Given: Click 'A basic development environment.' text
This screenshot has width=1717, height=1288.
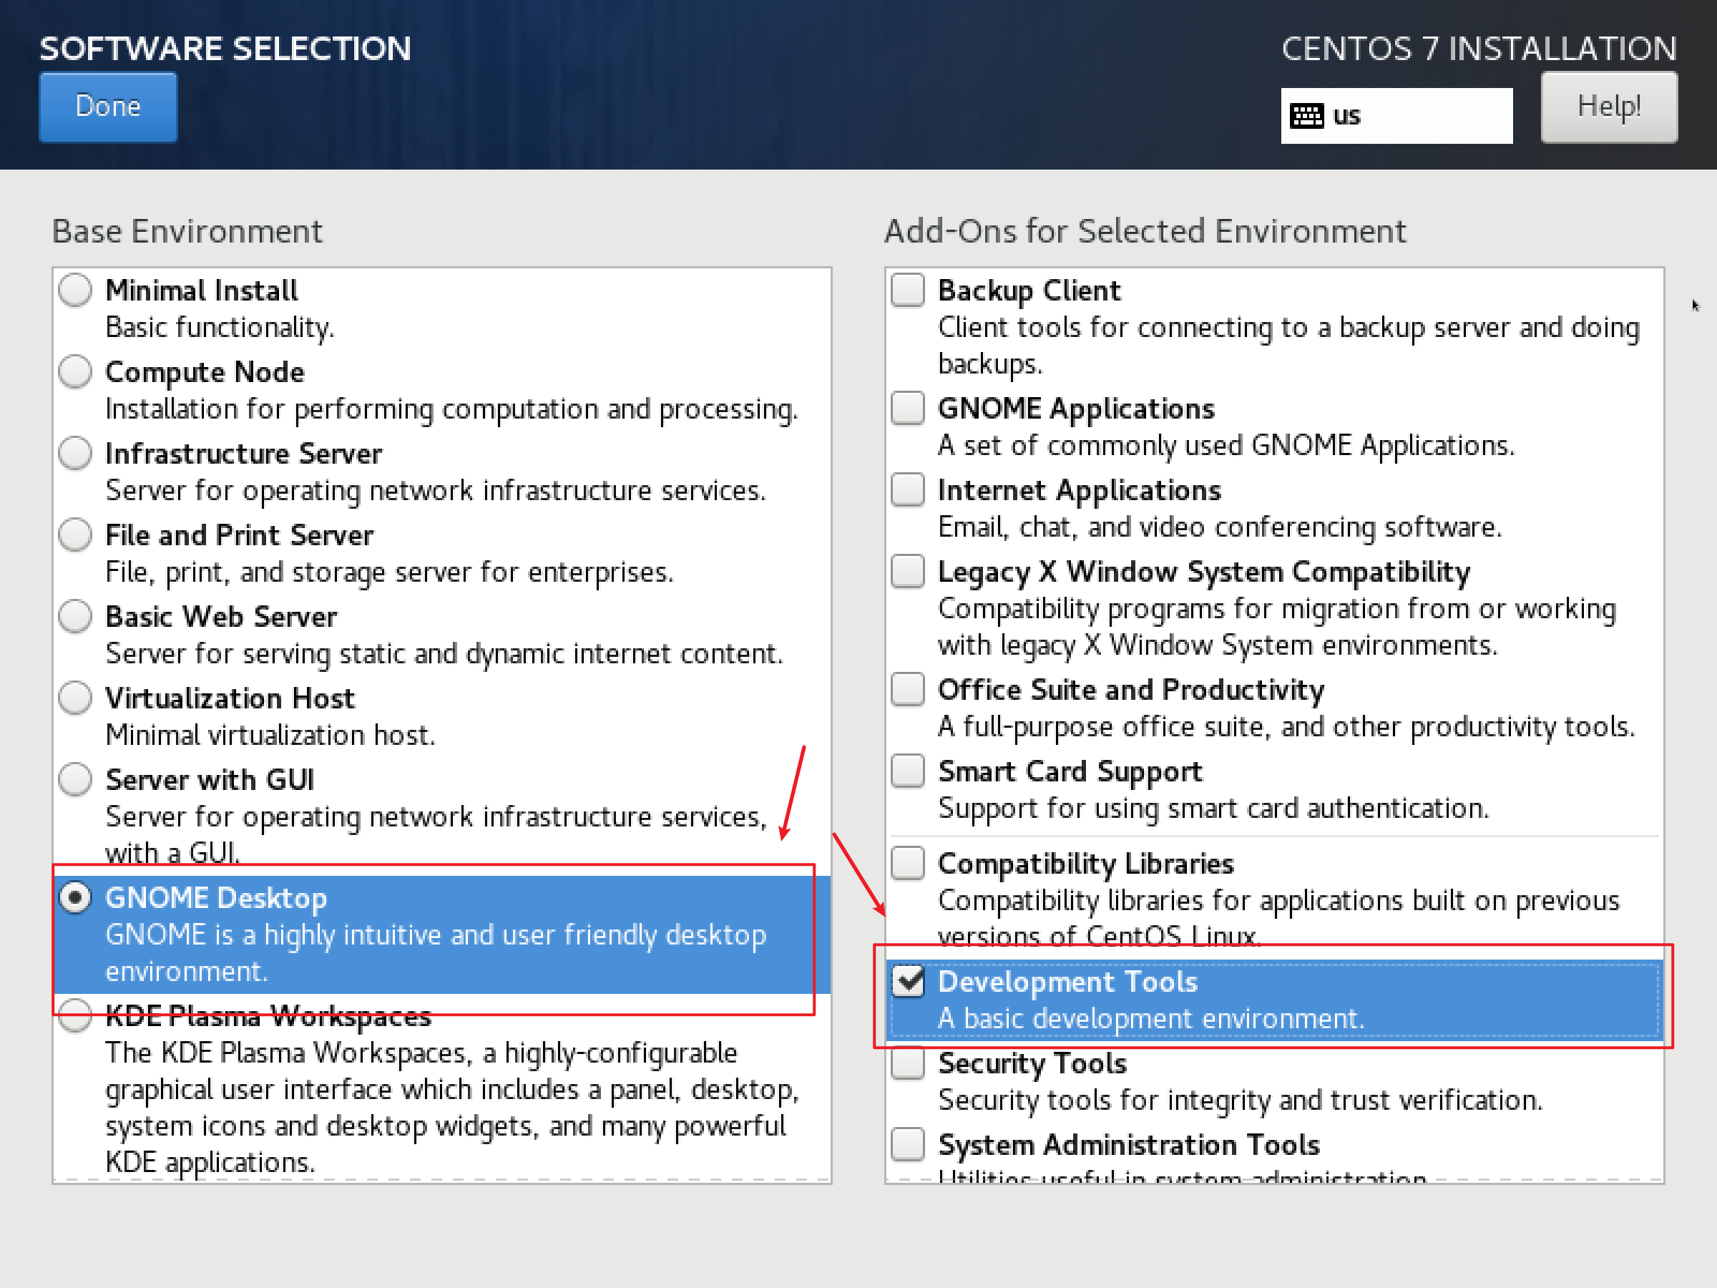Looking at the screenshot, I should click(x=1151, y=1019).
